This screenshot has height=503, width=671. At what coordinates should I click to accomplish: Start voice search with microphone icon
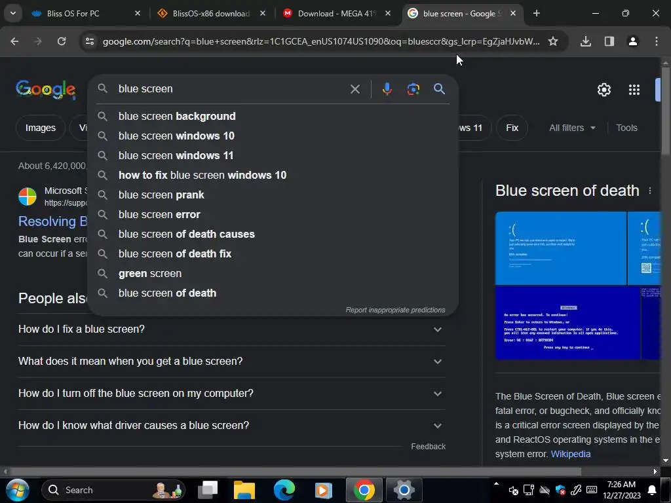pos(387,89)
